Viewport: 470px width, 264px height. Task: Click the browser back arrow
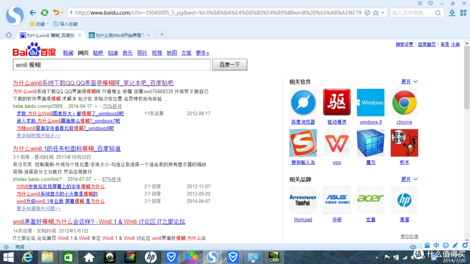[x=33, y=13]
